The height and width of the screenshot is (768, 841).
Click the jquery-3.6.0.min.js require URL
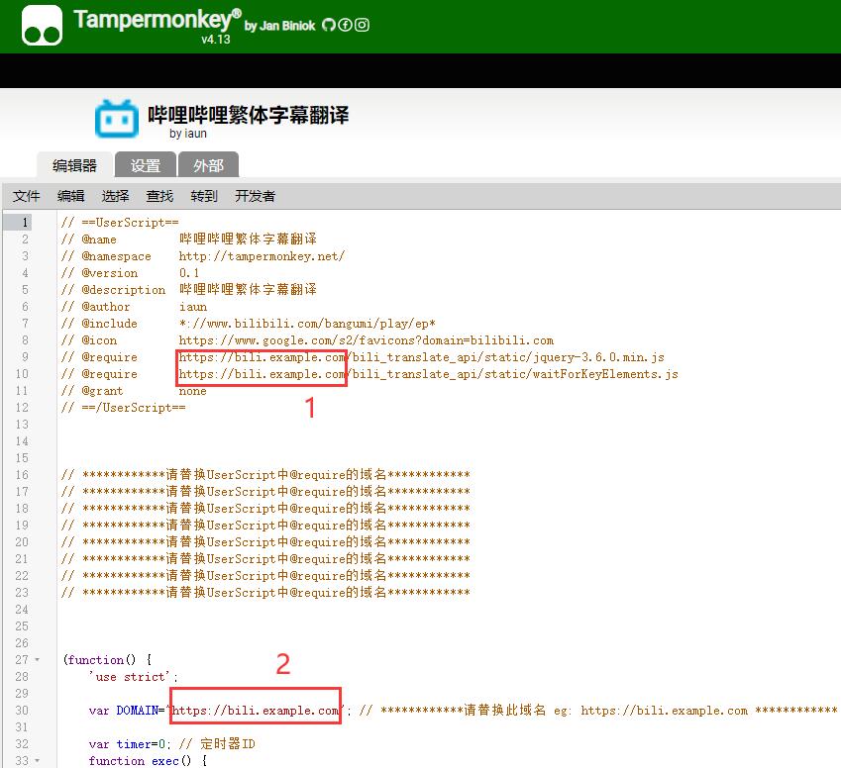(421, 357)
